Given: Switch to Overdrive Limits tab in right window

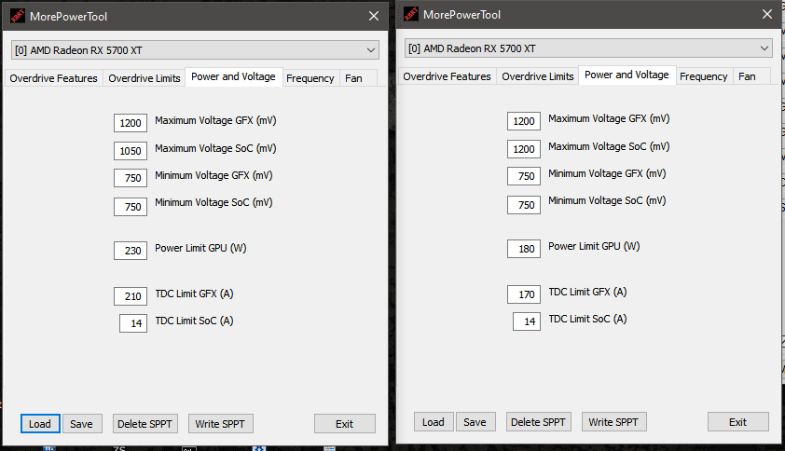Looking at the screenshot, I should pos(538,76).
